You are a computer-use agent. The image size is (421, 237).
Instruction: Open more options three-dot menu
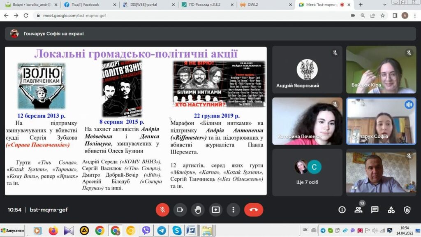pyautogui.click(x=233, y=210)
